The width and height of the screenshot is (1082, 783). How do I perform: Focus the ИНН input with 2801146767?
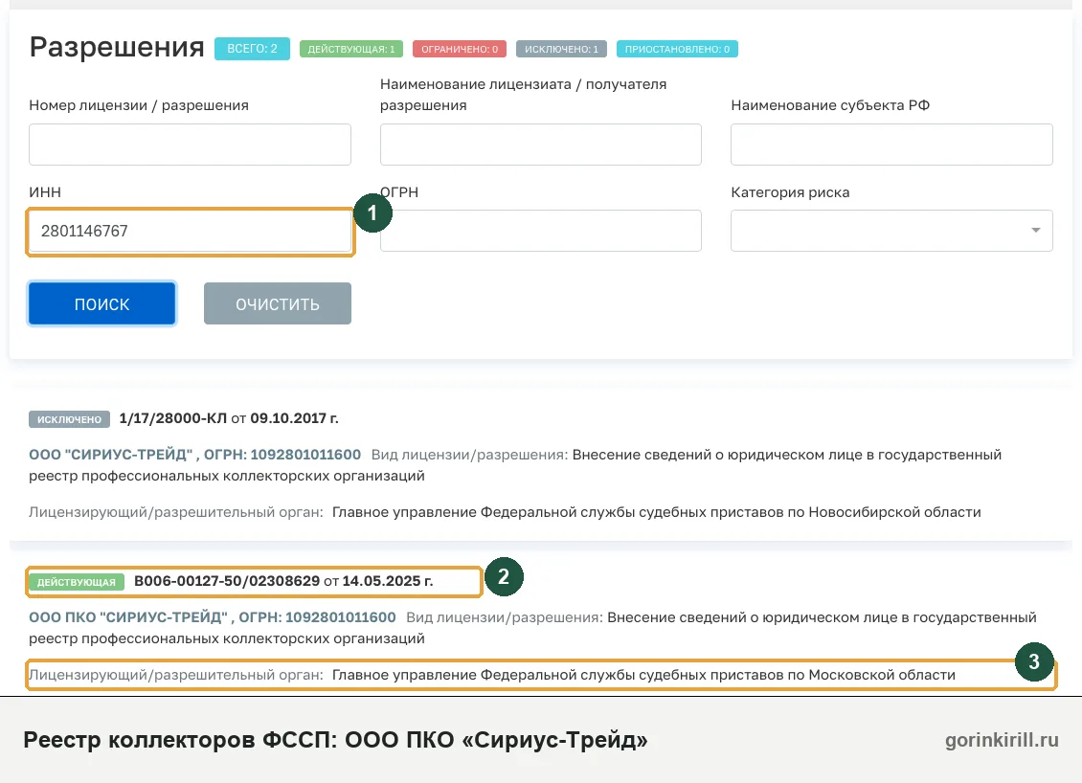(190, 231)
